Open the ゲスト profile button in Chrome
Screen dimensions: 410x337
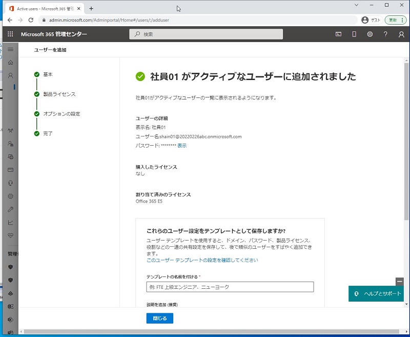(371, 20)
